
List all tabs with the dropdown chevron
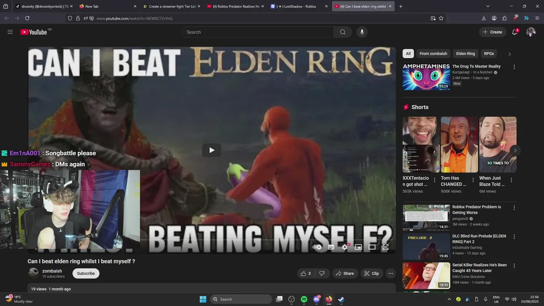coord(488,6)
